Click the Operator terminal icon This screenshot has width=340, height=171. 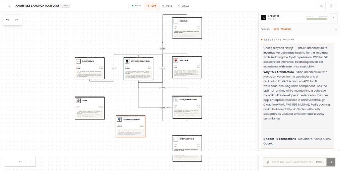pos(263,18)
